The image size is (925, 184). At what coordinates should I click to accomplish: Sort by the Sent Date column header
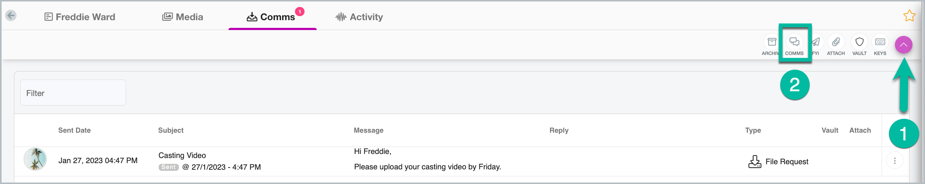(x=74, y=130)
